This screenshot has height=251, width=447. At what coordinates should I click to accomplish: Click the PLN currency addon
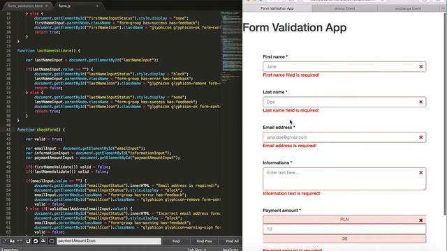pyautogui.click(x=344, y=220)
